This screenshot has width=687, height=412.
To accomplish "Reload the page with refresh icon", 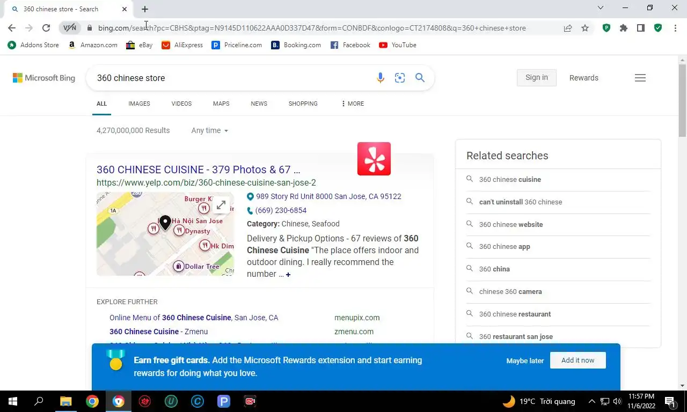I will coord(46,28).
